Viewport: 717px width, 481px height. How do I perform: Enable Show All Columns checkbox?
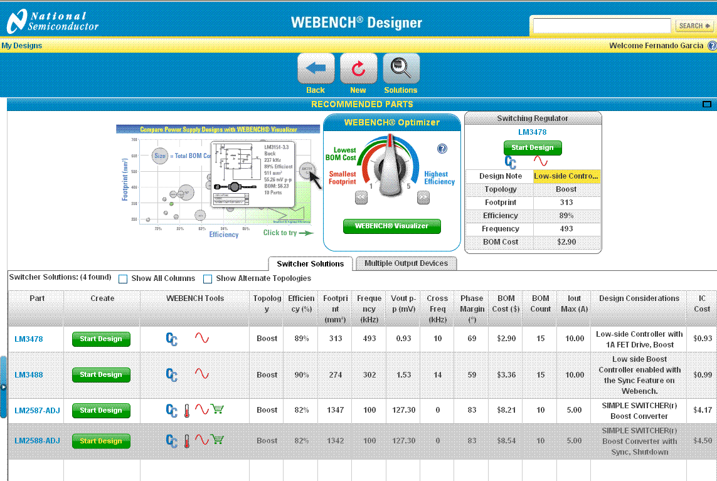pyautogui.click(x=122, y=279)
